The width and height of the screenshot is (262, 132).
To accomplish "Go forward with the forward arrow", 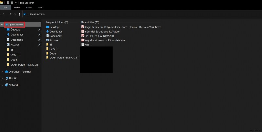I will (x=10, y=14).
